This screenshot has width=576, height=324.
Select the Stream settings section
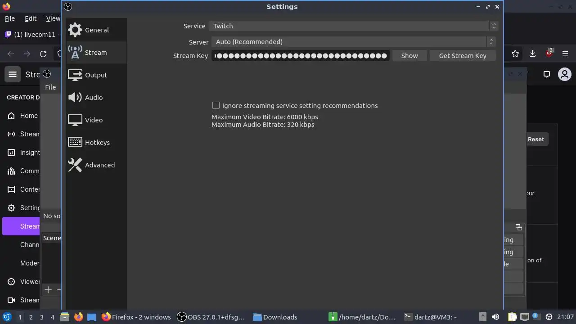(96, 52)
